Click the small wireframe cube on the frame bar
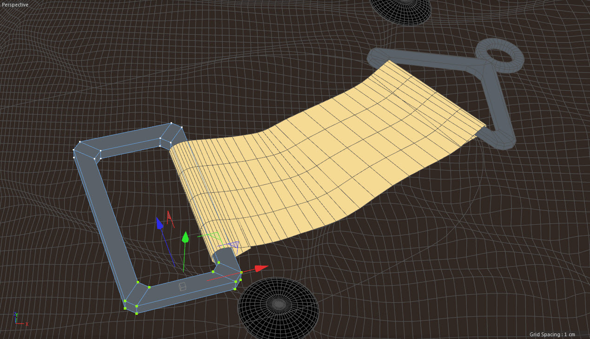 tap(183, 287)
